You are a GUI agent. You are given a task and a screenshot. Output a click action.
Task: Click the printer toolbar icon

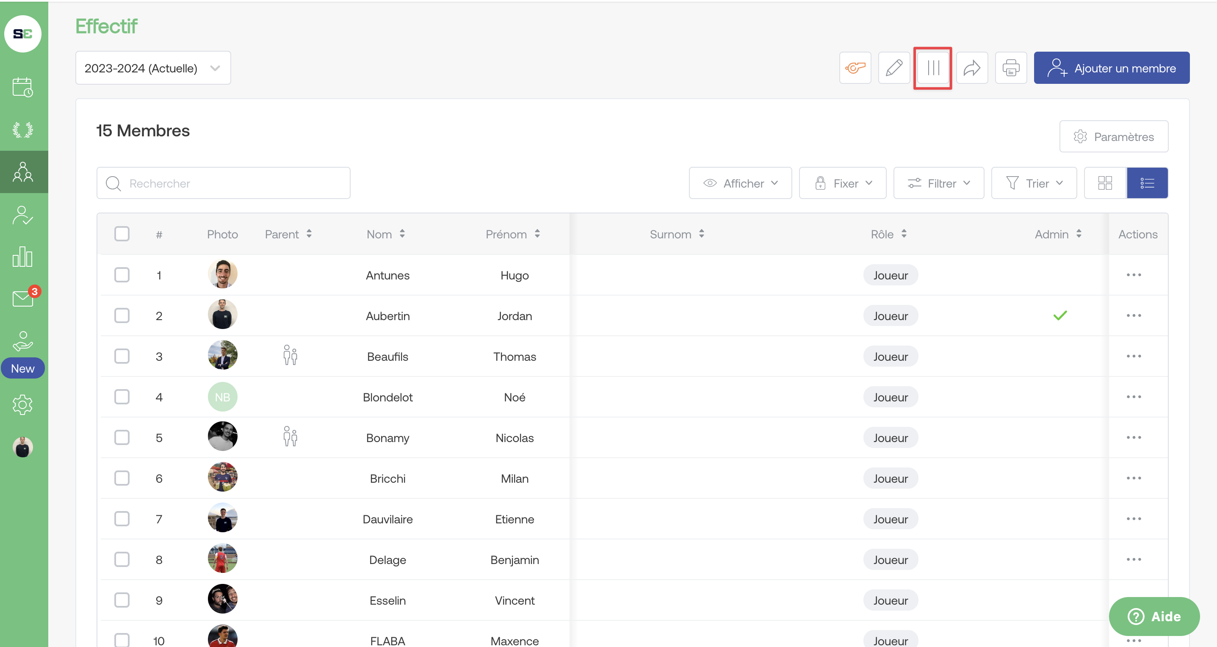1011,68
